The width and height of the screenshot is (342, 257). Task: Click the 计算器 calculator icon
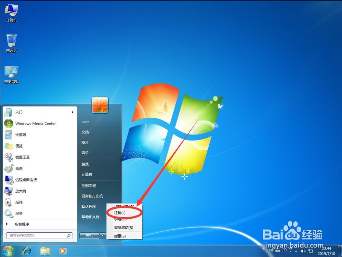click(x=9, y=135)
